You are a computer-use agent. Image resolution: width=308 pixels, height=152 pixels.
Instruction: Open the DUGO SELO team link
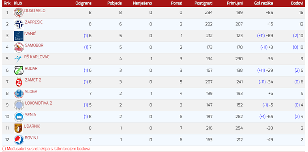click(x=35, y=11)
